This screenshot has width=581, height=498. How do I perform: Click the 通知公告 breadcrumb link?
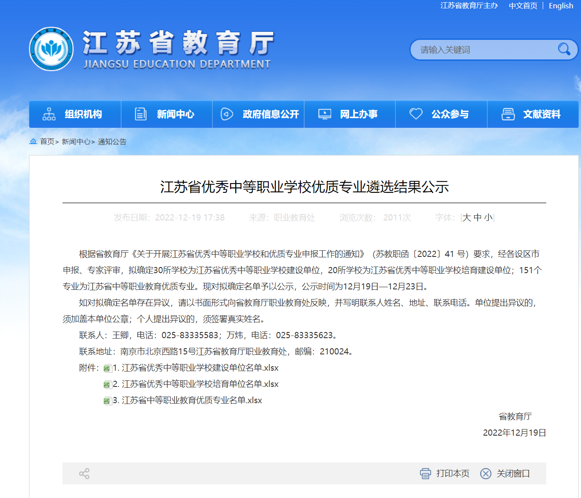(x=112, y=142)
